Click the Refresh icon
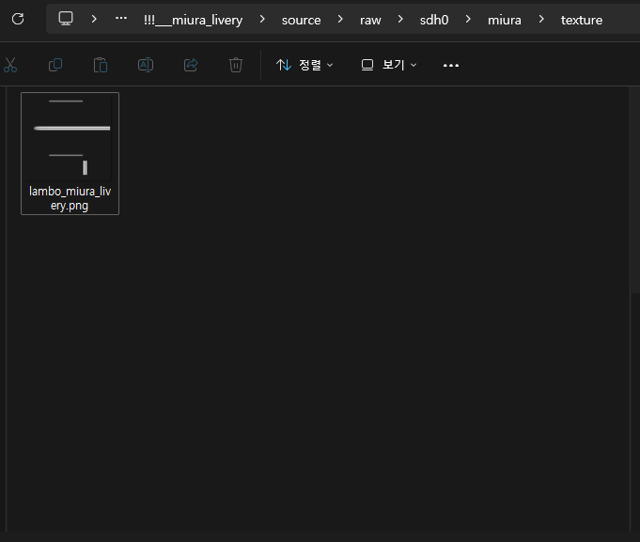The width and height of the screenshot is (640, 542). click(x=18, y=19)
